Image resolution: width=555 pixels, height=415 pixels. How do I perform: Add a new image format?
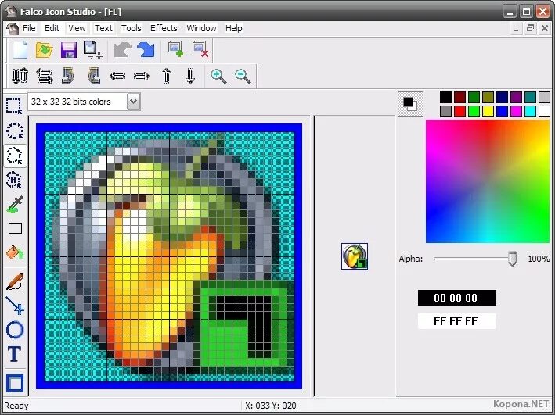(x=175, y=49)
